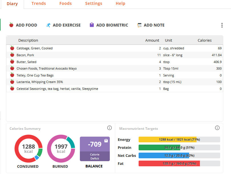Click the Amount column header
The image size is (231, 174).
click(x=152, y=41)
